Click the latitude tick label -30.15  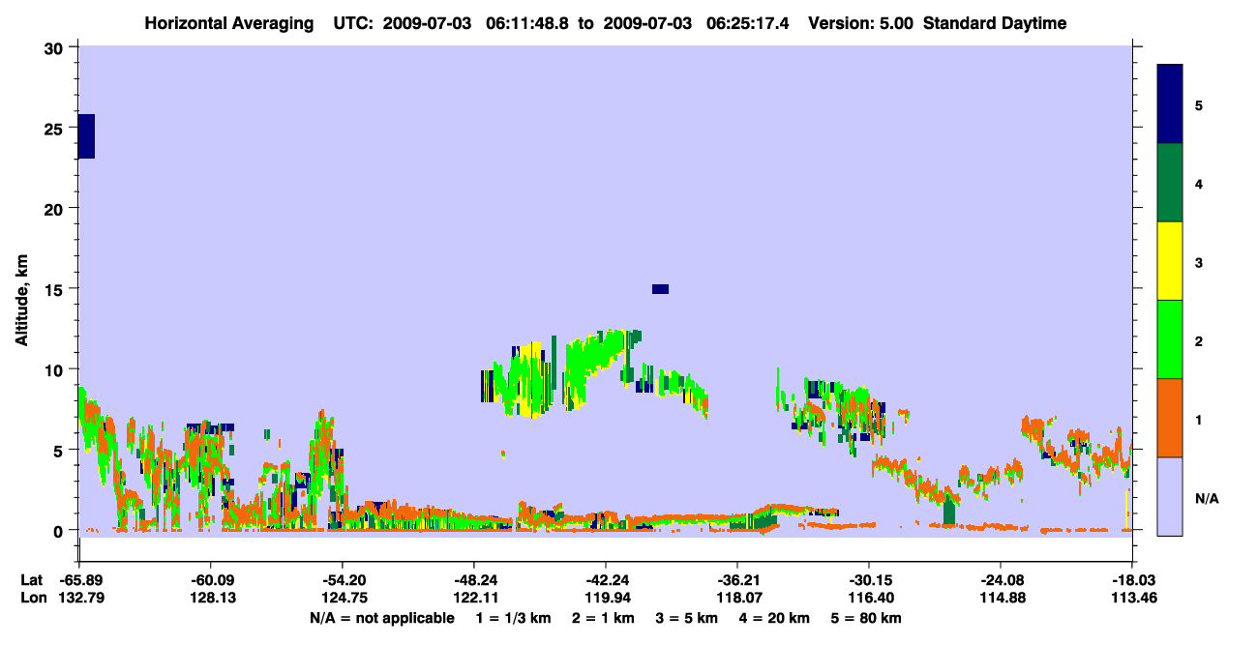click(869, 580)
